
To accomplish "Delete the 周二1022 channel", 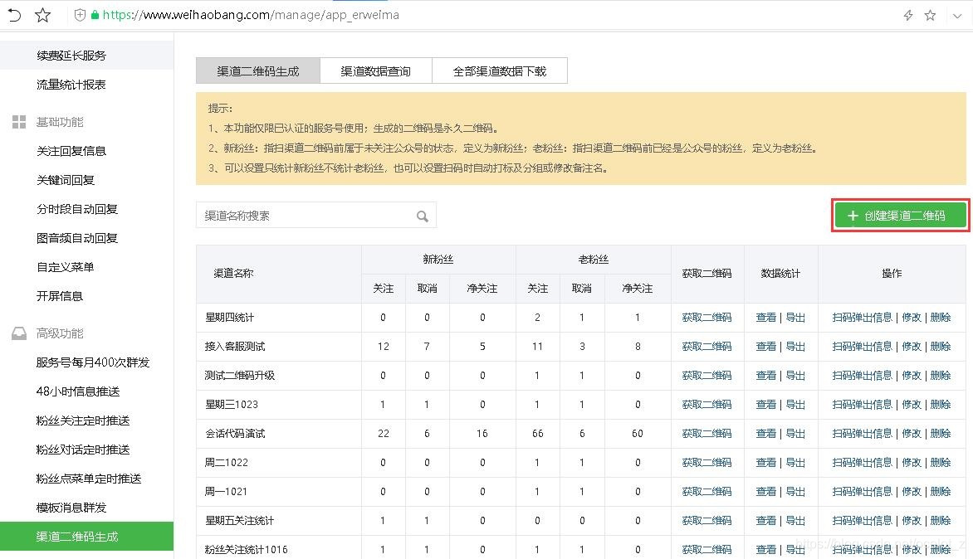I will pos(941,462).
